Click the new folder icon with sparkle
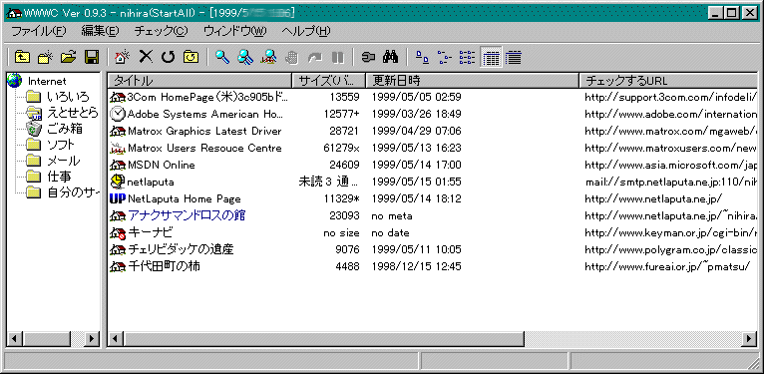This screenshot has width=764, height=374. [45, 58]
